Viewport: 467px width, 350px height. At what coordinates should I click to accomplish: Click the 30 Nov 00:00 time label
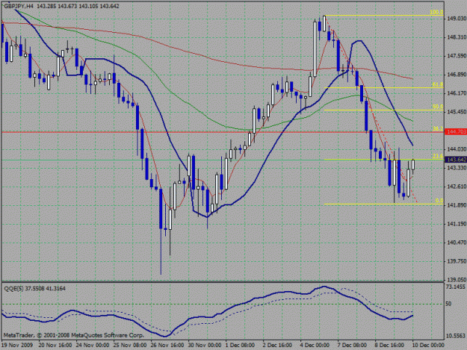tap(205, 346)
